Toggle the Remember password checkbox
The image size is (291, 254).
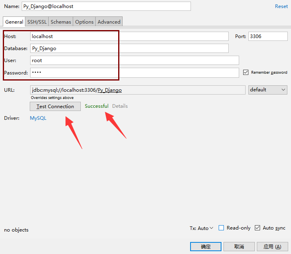tap(246, 73)
